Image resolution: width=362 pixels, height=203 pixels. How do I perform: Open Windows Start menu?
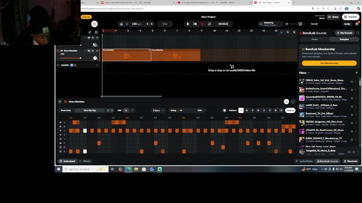tap(58, 169)
